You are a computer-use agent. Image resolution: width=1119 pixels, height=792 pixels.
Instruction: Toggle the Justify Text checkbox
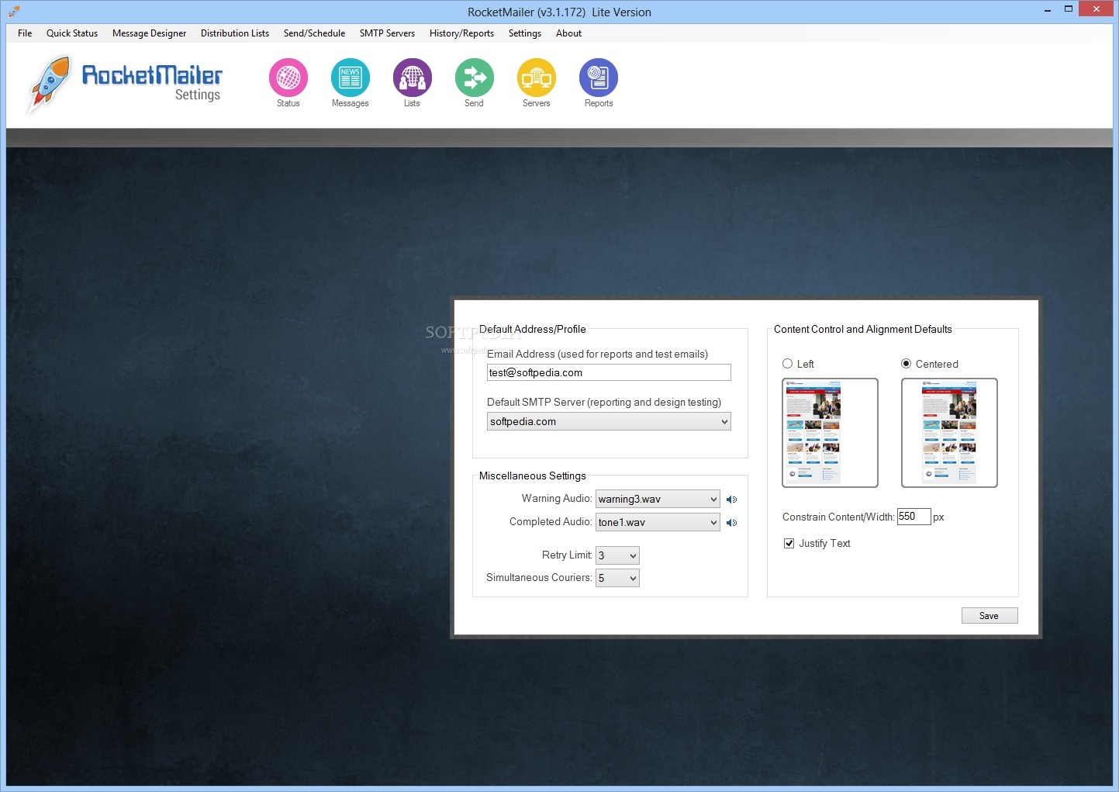[789, 544]
